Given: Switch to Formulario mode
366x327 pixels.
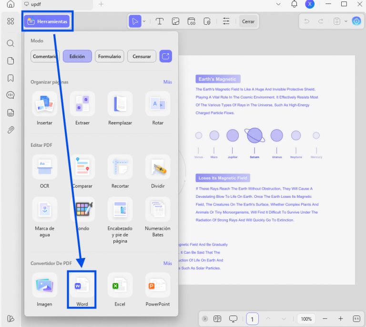Looking at the screenshot, I should (110, 56).
